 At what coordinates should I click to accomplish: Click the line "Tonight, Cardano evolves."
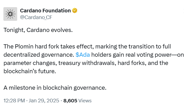click(x=38, y=30)
